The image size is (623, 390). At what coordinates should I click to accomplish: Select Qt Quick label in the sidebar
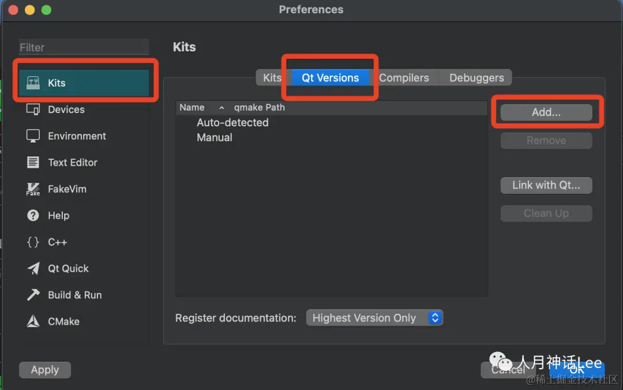point(68,268)
